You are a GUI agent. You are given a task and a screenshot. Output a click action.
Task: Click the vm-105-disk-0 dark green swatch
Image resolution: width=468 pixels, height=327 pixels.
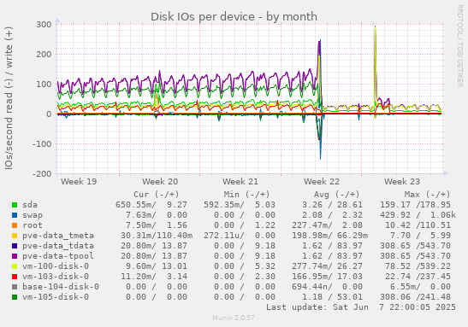click(15, 297)
